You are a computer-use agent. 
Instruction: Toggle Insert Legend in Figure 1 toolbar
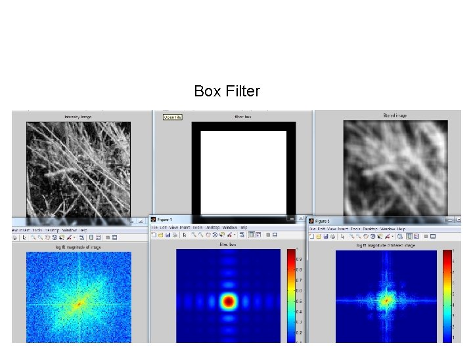tap(259, 235)
